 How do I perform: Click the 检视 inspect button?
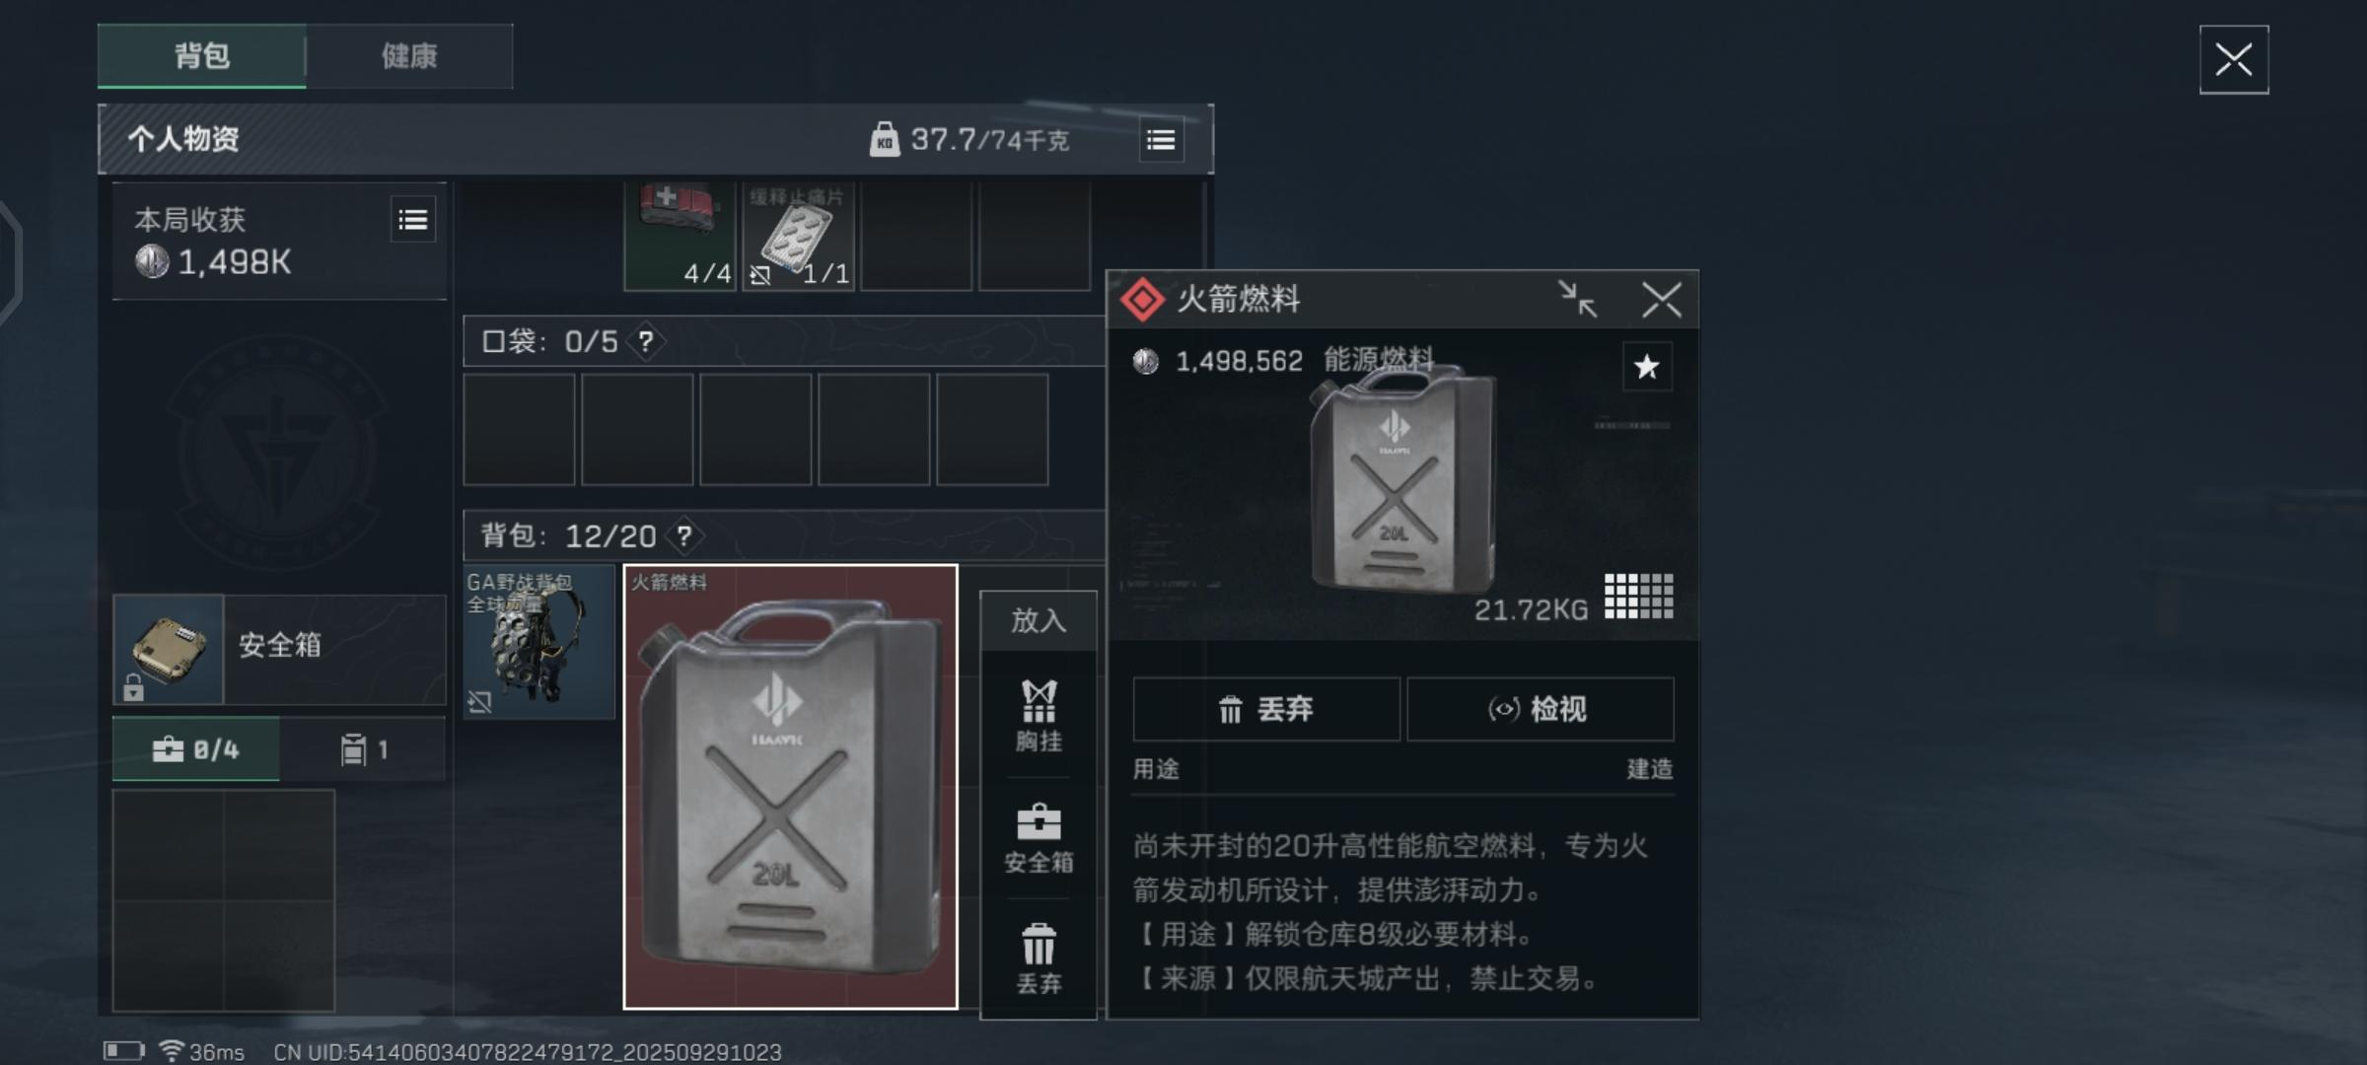coord(1540,709)
